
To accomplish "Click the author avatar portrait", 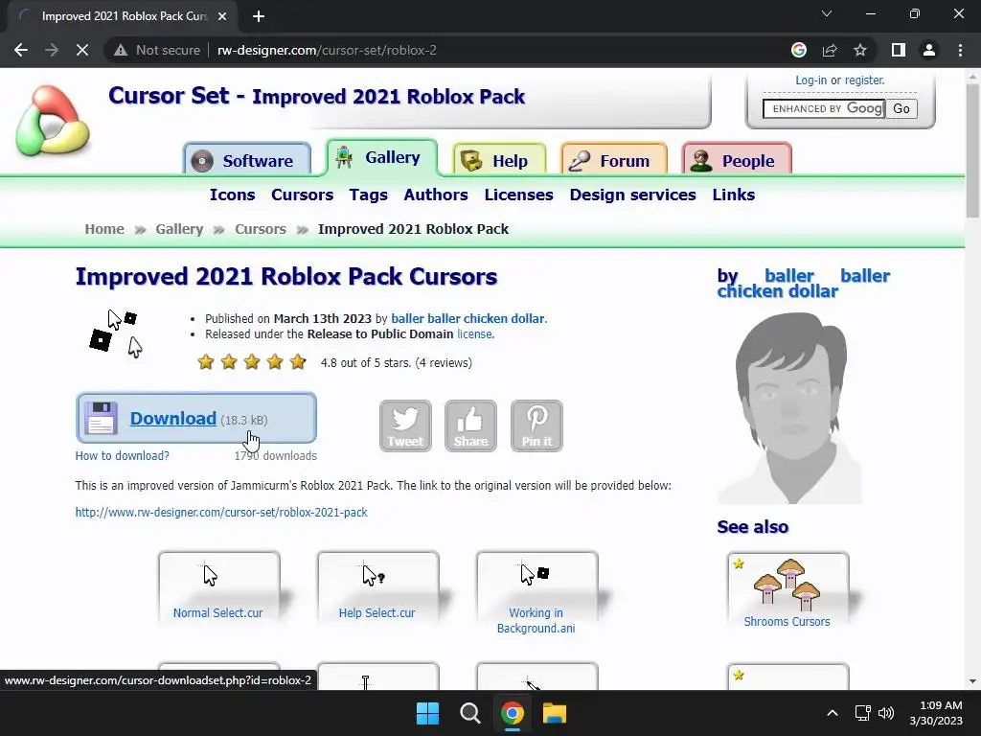I will click(790, 408).
